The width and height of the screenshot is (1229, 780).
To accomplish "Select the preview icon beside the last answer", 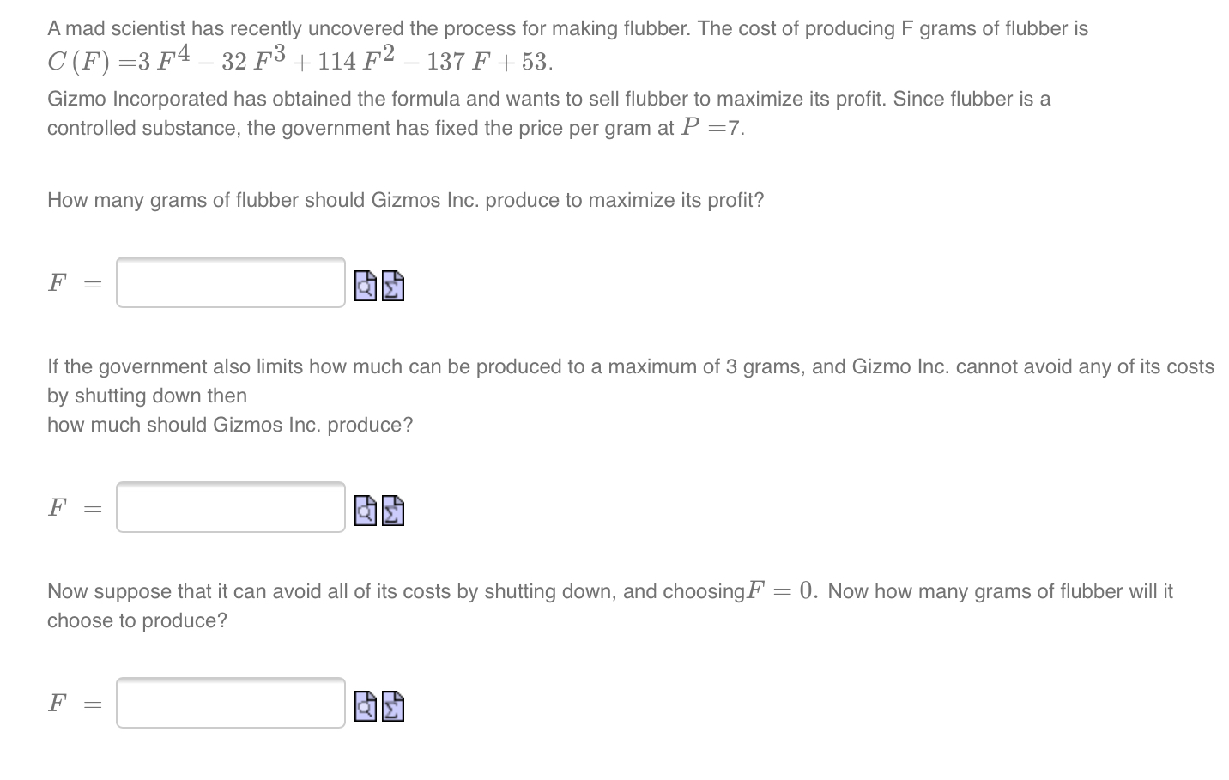I will 364,706.
